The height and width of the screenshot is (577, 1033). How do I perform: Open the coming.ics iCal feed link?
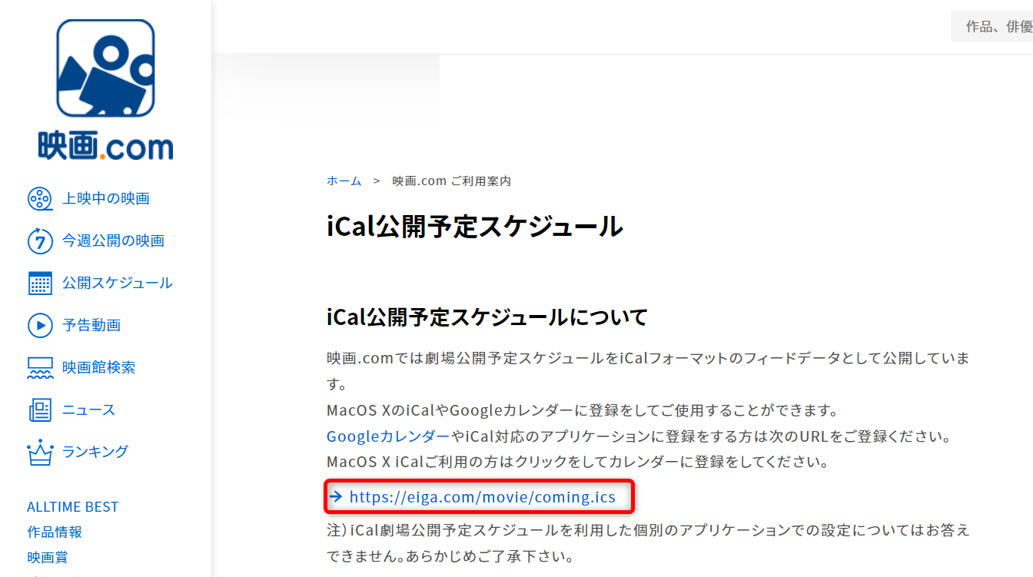(x=482, y=497)
